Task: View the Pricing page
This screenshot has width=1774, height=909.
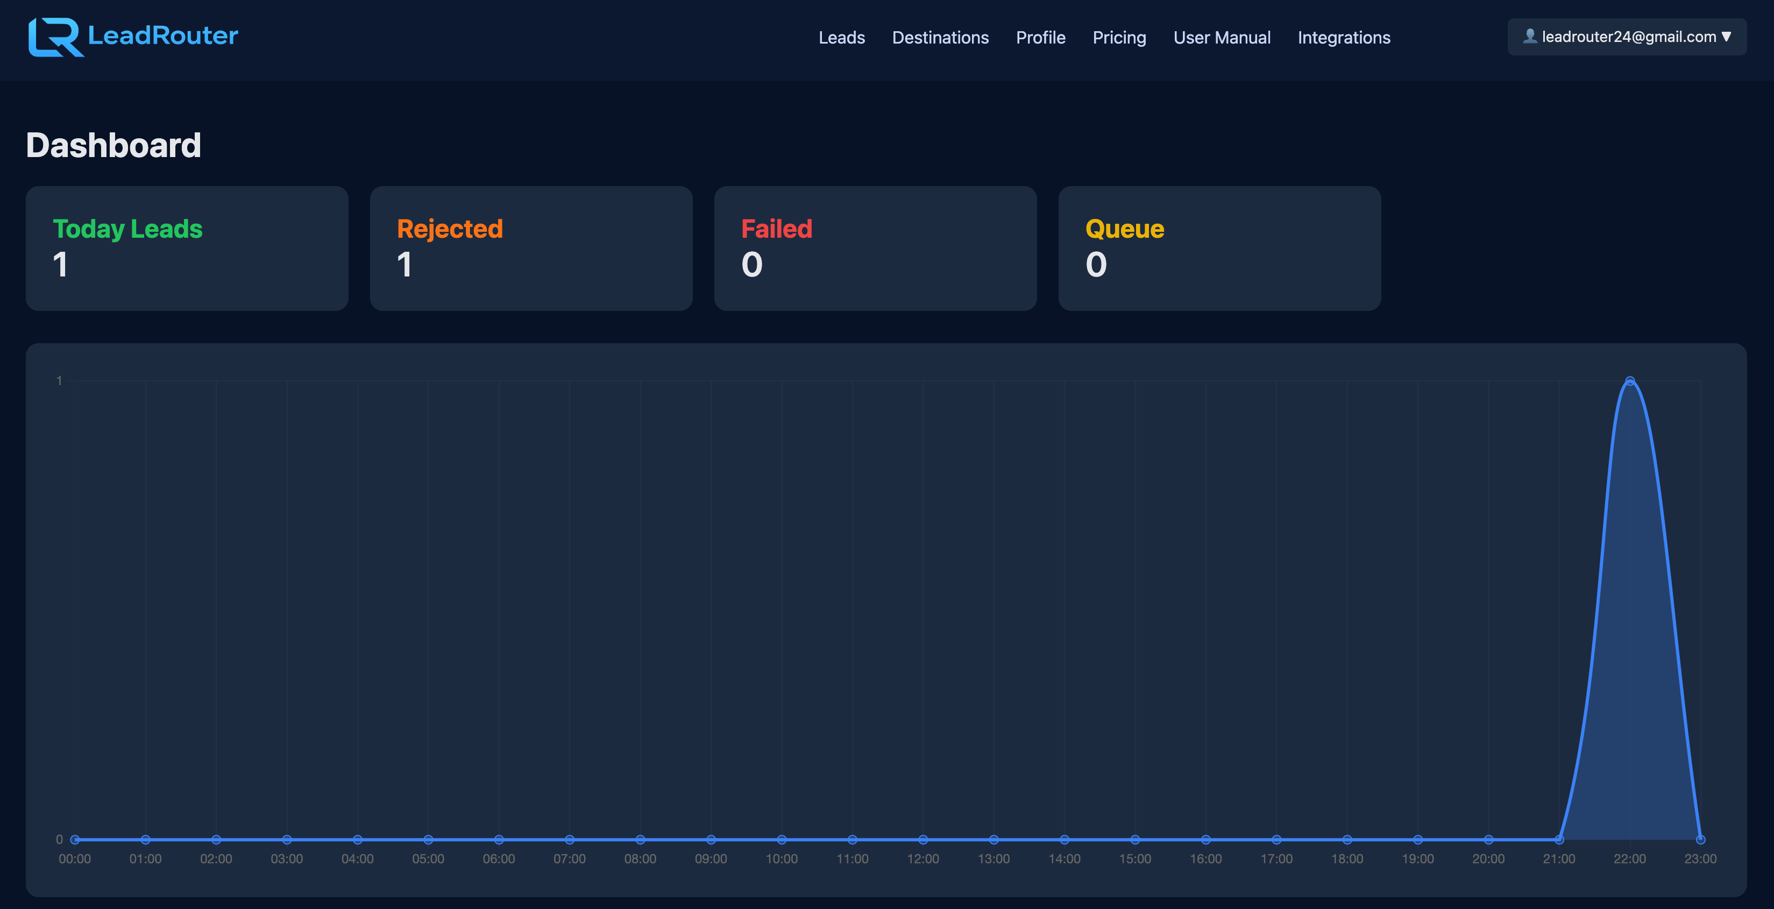Action: [1119, 37]
